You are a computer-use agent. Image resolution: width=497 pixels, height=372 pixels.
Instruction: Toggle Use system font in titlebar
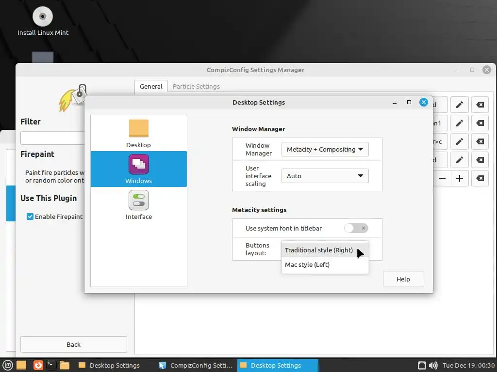pyautogui.click(x=356, y=228)
